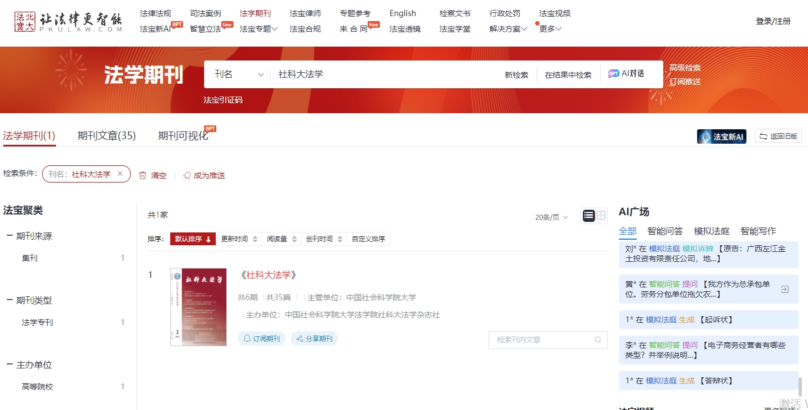808x410 pixels.
Task: Open 法宝透镜 in navigation bar
Action: click(x=405, y=29)
